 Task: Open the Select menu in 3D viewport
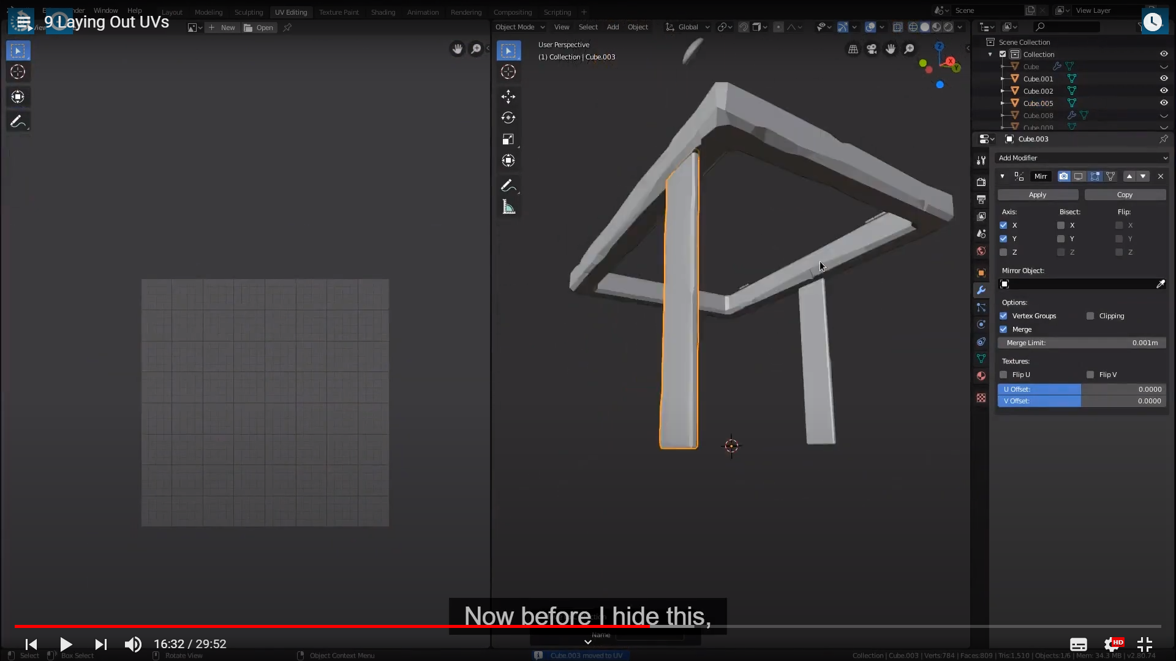(x=587, y=27)
